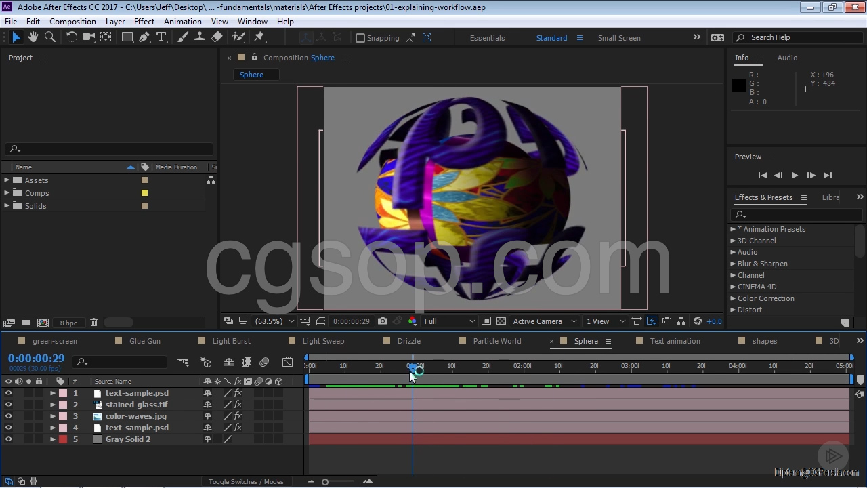The image size is (867, 488).
Task: Select the Horizontal Type tool
Action: [x=161, y=37]
